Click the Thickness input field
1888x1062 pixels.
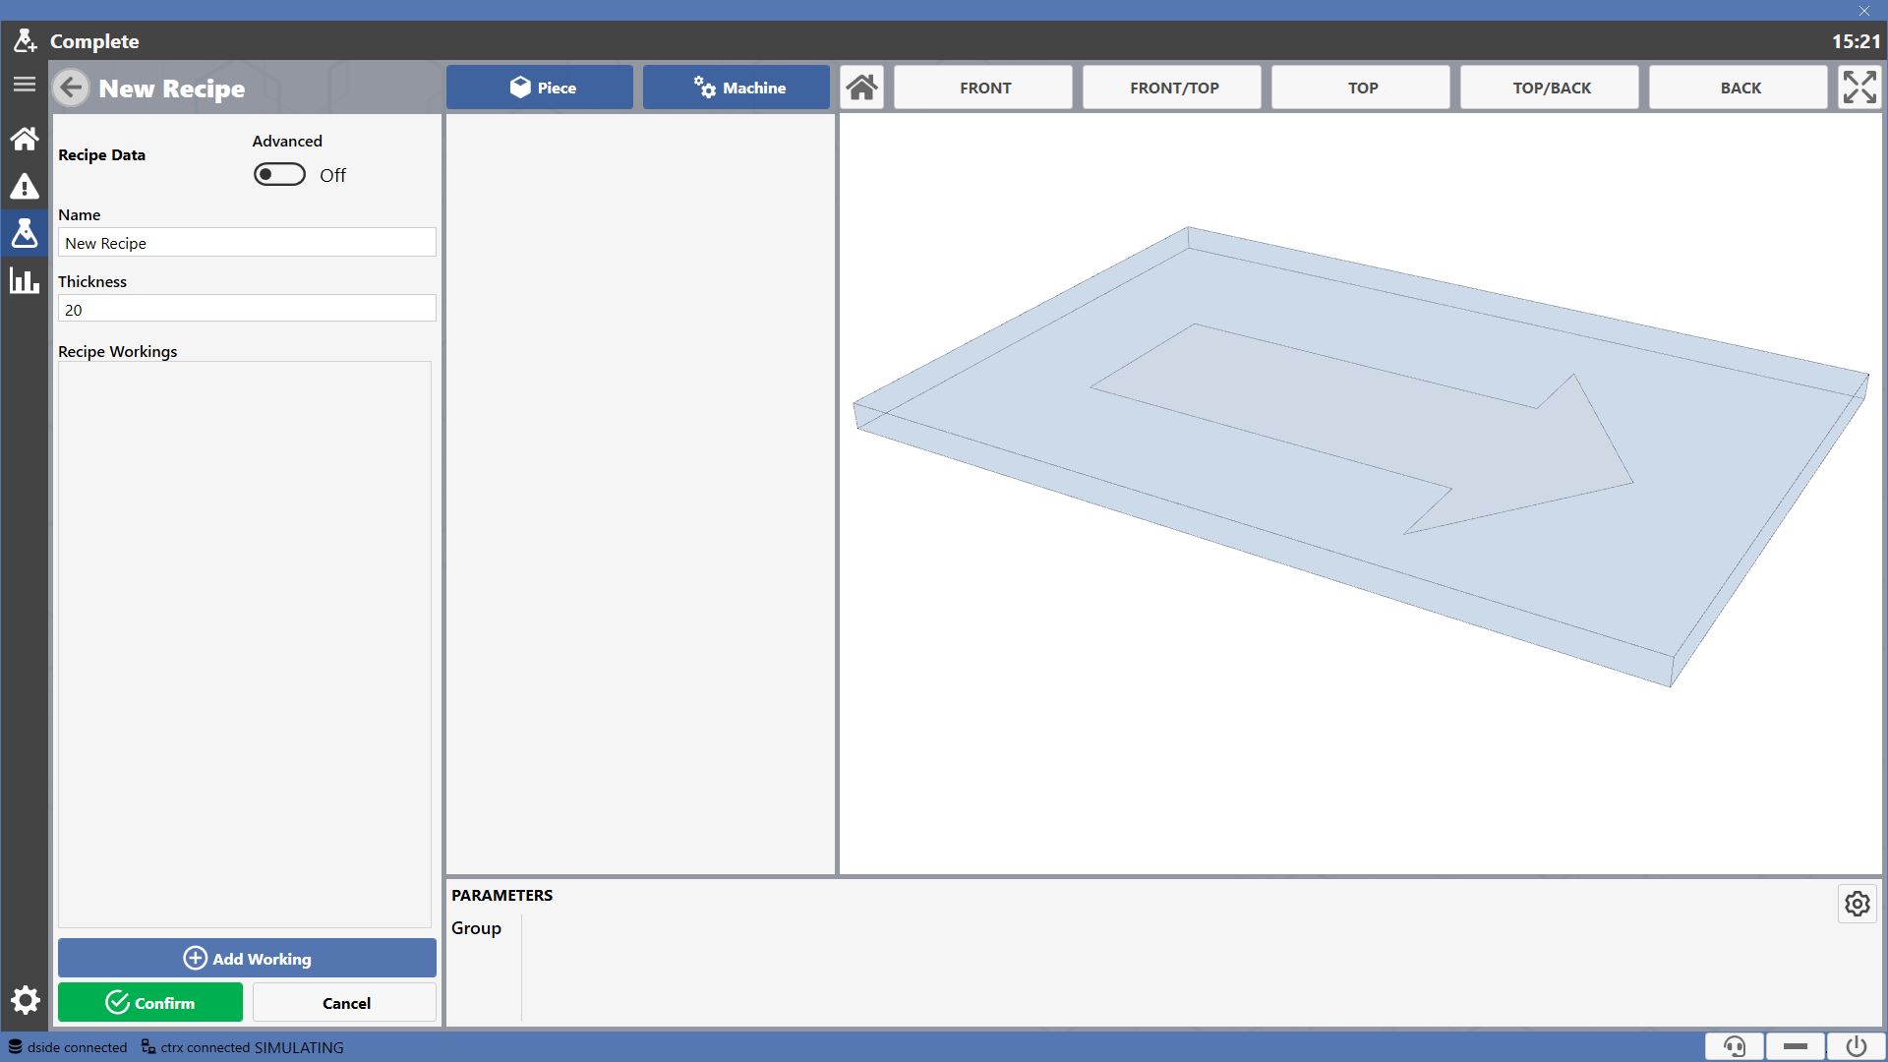pos(247,309)
